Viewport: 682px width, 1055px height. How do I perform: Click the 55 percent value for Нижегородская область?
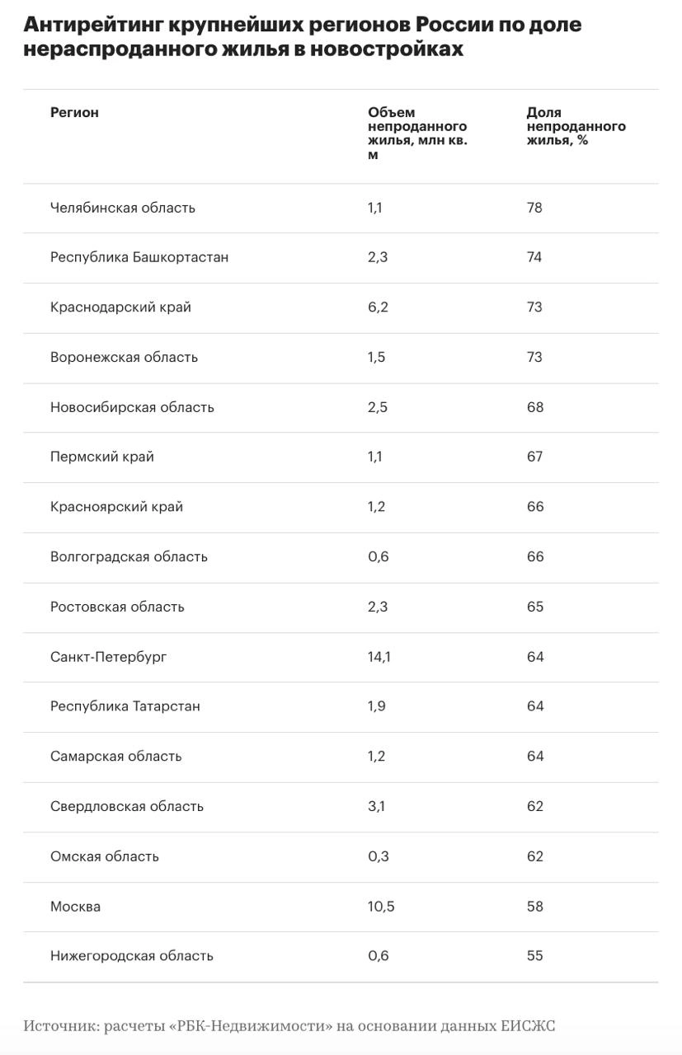click(x=535, y=956)
